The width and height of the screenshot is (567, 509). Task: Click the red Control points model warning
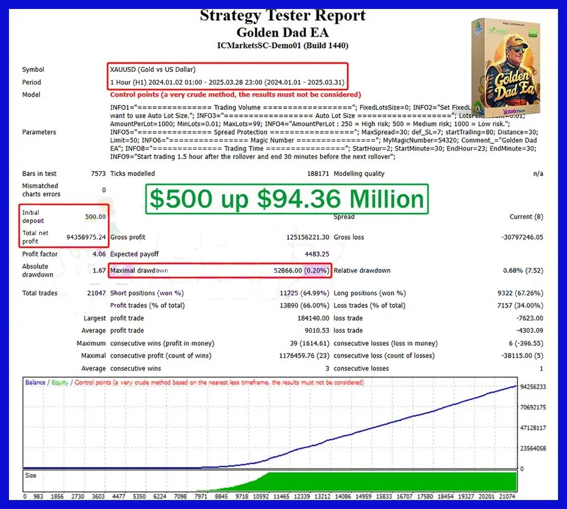235,95
